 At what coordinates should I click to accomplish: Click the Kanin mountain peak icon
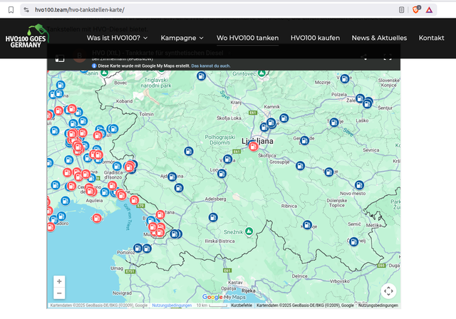coord(105,73)
